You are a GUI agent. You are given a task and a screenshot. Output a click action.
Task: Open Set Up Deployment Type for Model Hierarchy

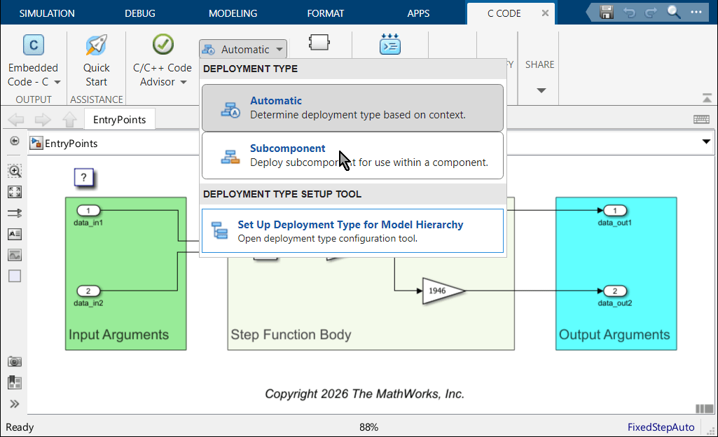pyautogui.click(x=350, y=230)
